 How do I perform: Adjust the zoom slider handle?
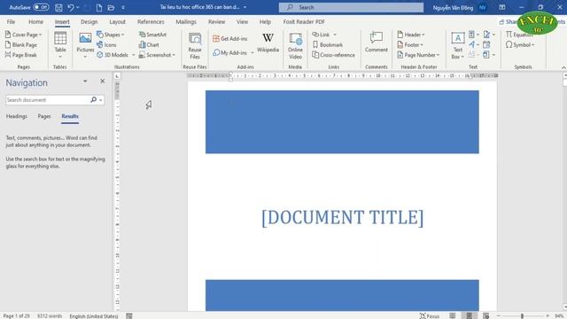(x=522, y=315)
